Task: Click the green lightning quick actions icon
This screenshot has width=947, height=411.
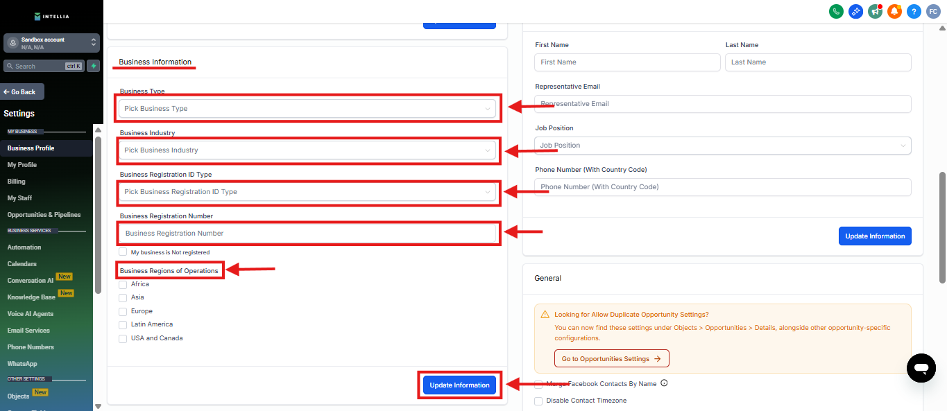Action: 94,66
